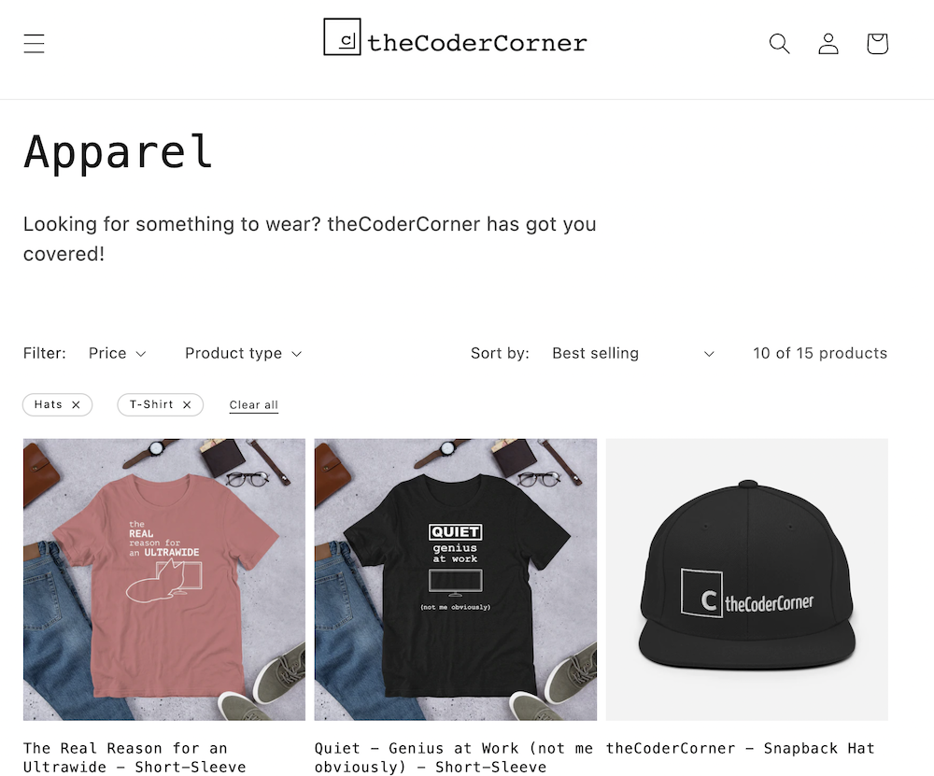Viewport: 934px width, 776px height.
Task: Click theCoderCorner site title text
Action: click(x=477, y=43)
